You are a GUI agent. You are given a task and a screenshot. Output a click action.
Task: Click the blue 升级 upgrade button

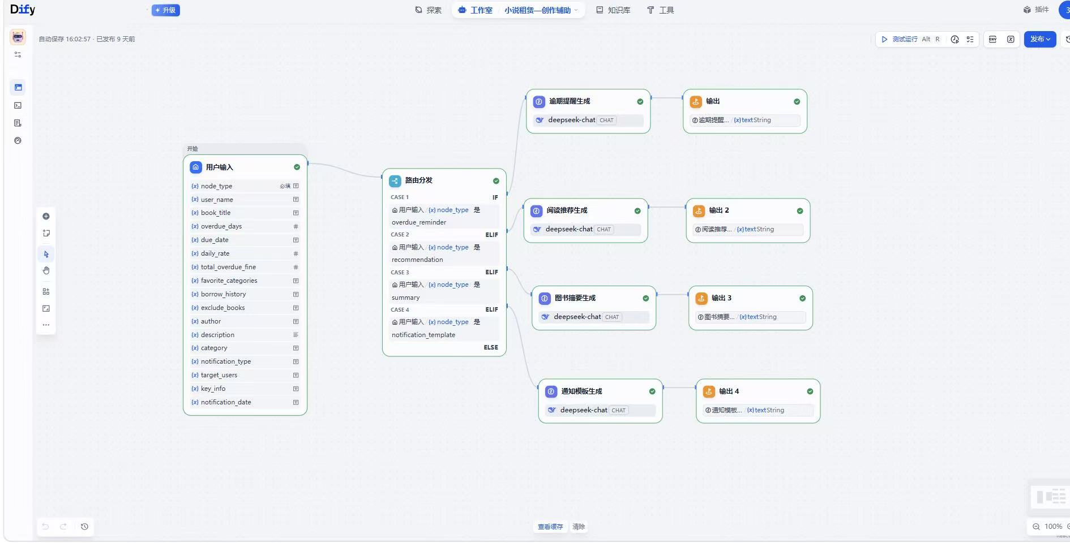point(166,10)
